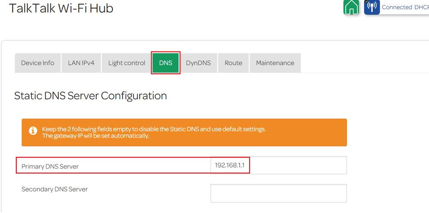
Task: Click the TalkTalk Wi-Fi Hub title
Action: click(x=61, y=8)
